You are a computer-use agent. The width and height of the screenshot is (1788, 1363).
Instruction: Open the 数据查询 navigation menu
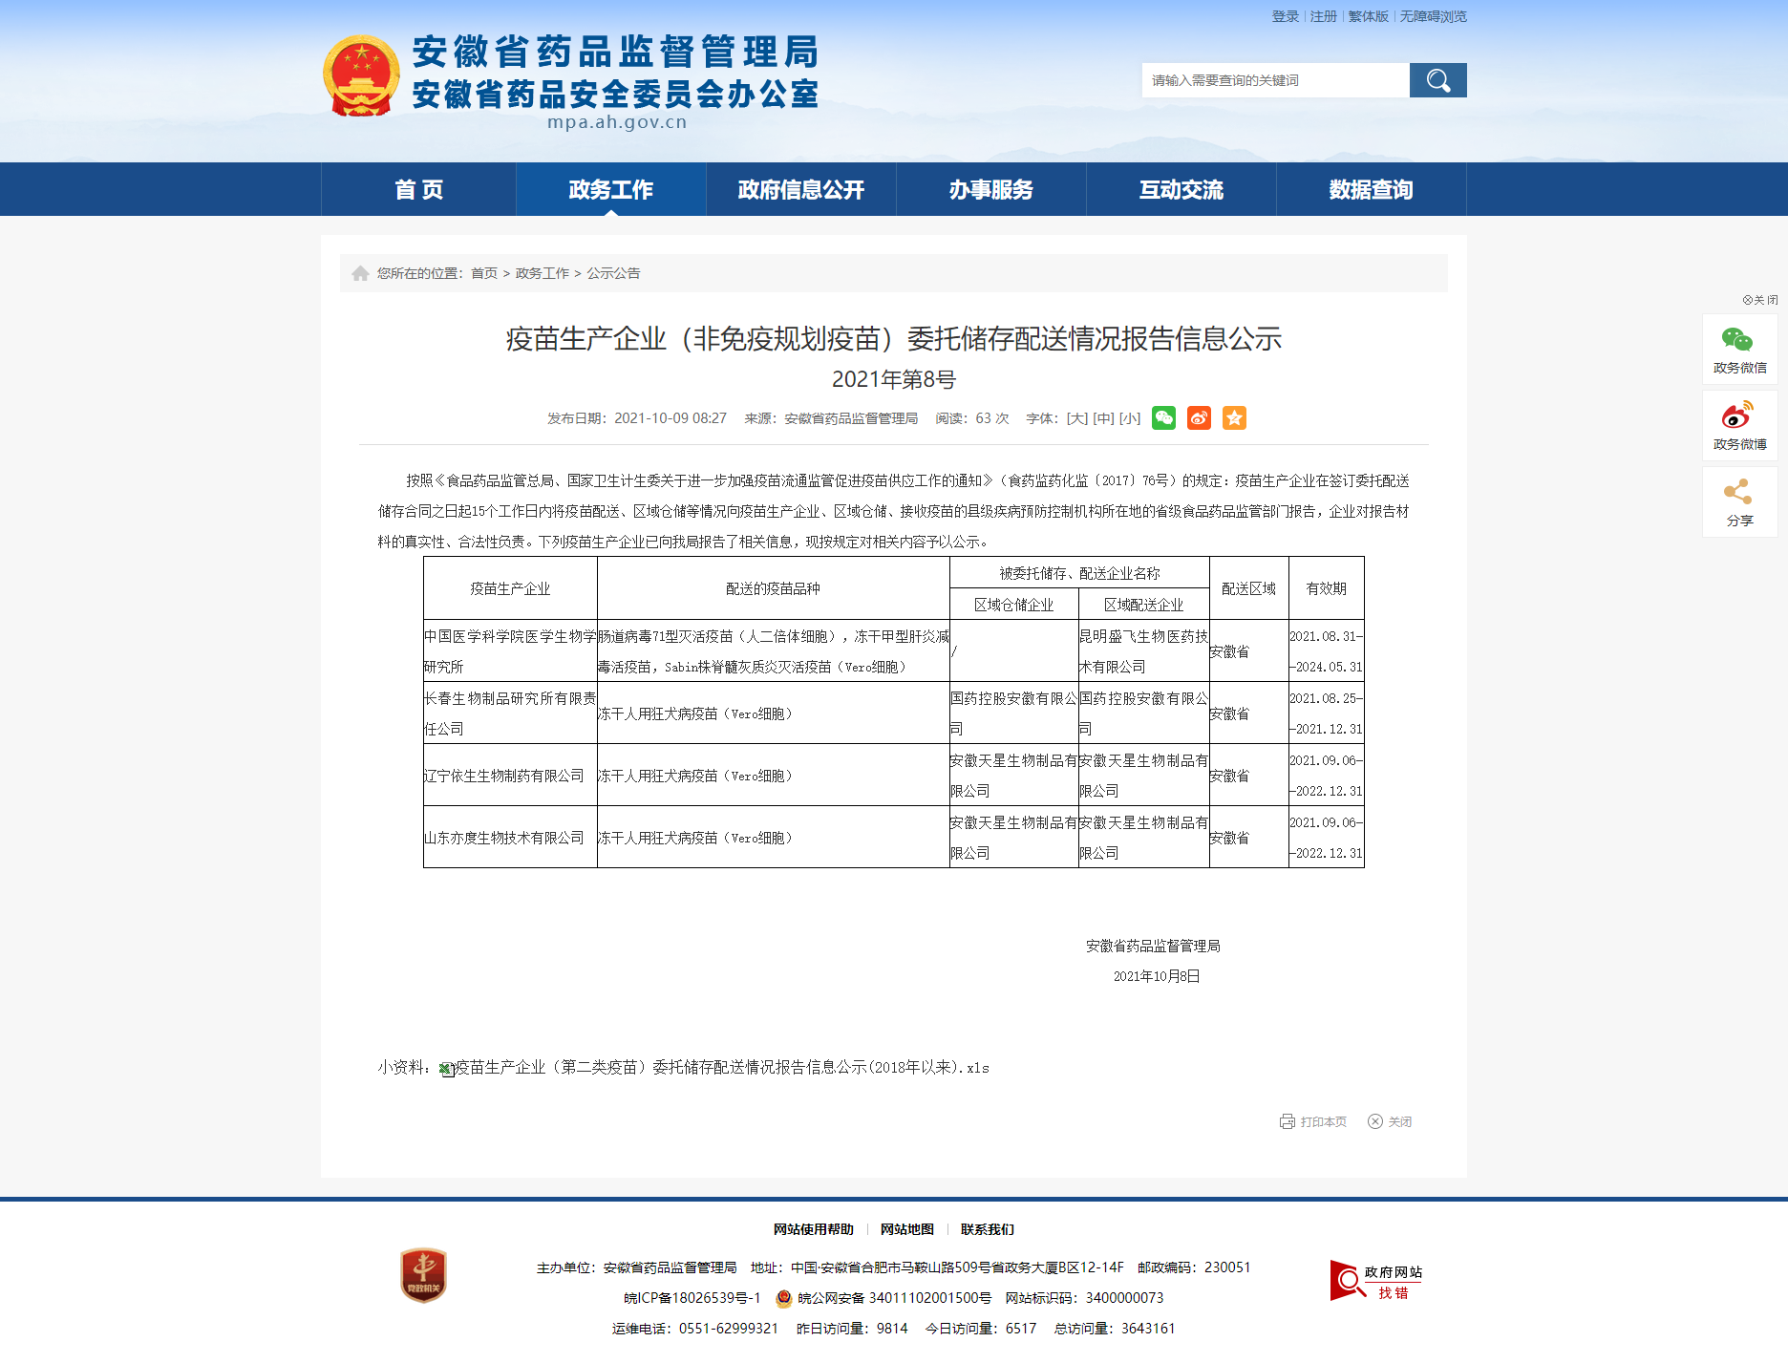pyautogui.click(x=1371, y=190)
